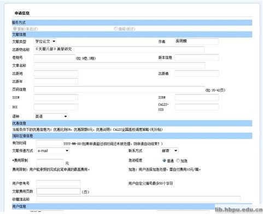Click the 文章名称 input field
The width and height of the screenshot is (263, 214).
click(x=120, y=66)
